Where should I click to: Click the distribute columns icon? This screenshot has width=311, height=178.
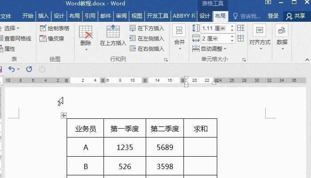[240, 38]
